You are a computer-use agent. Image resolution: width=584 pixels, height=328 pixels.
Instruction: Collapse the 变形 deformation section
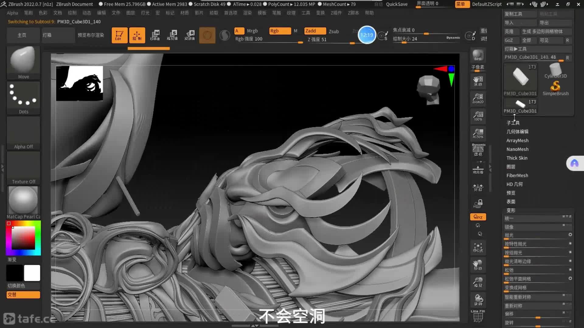[x=511, y=210]
